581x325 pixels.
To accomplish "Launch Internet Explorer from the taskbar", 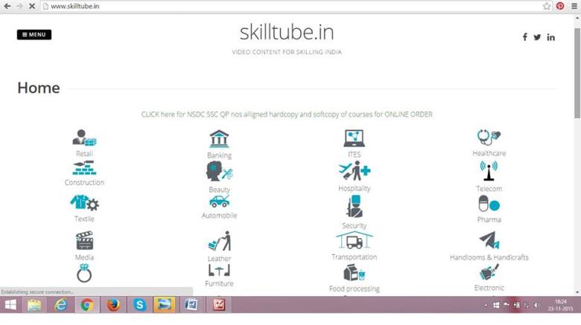I will 61,305.
